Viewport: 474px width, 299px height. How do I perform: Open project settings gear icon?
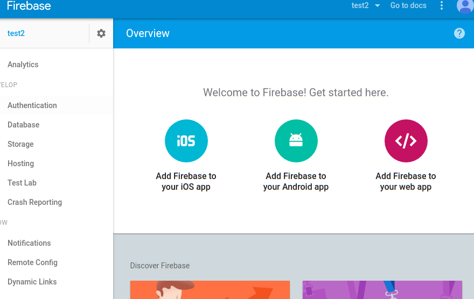101,33
